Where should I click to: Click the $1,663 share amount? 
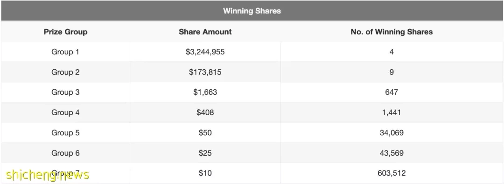[x=205, y=92]
